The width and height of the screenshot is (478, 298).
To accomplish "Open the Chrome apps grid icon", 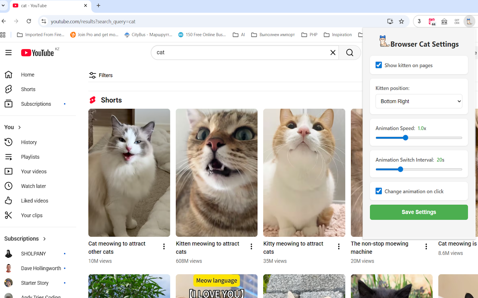I will pyautogui.click(x=3, y=35).
